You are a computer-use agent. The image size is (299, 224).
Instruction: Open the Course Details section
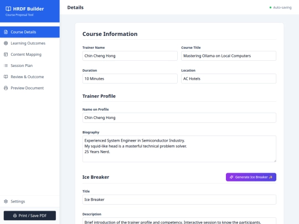coord(30,32)
